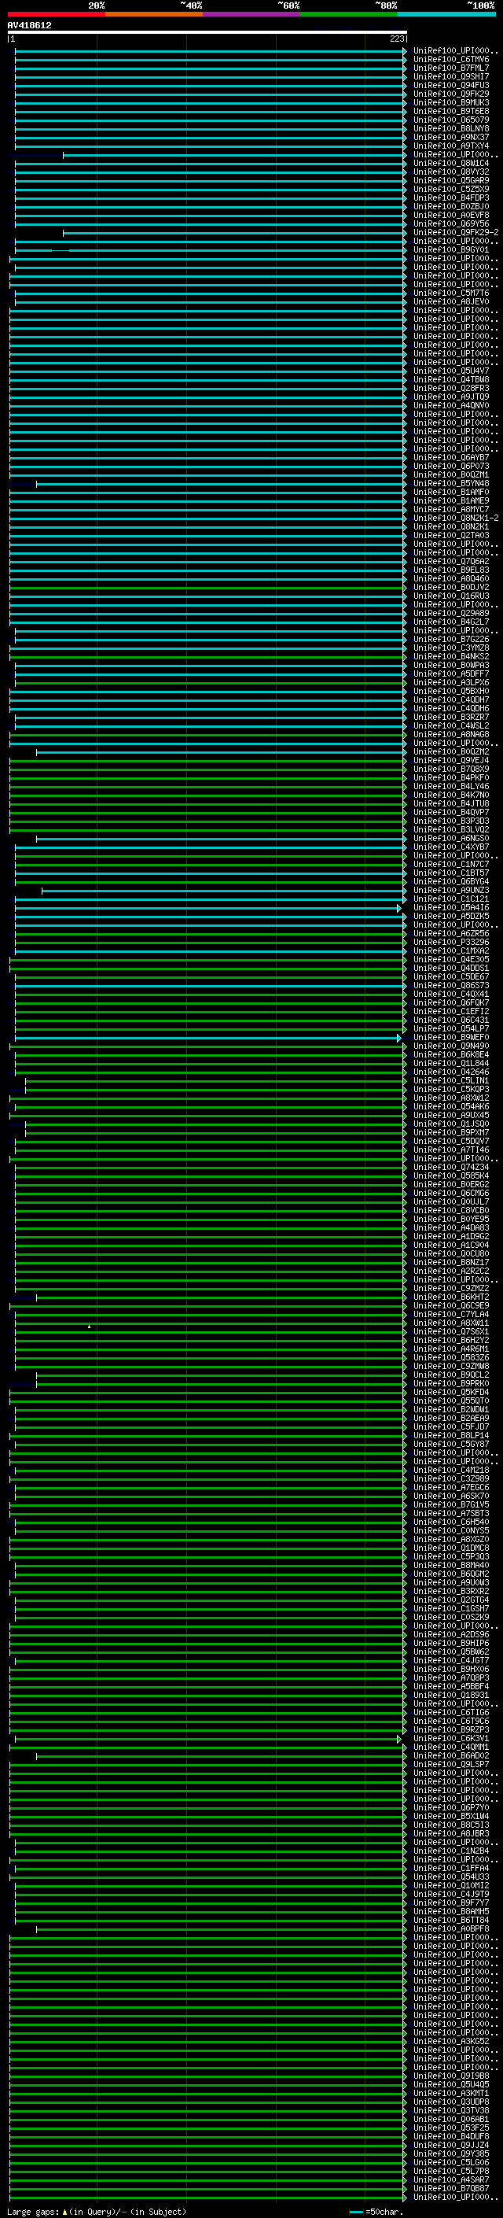This screenshot has height=2218, width=503.
Task: Open the UniRef100_Q8NZK1-2 hit label
Action: (456, 518)
